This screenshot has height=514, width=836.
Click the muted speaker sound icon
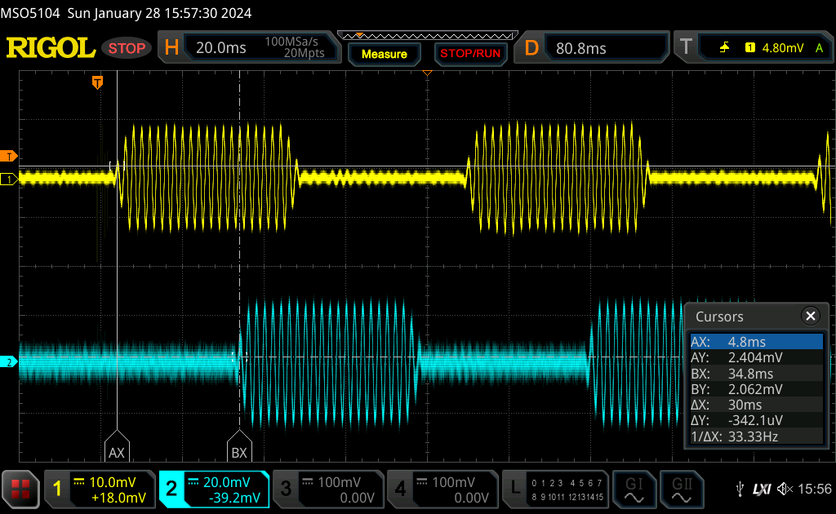tap(785, 489)
